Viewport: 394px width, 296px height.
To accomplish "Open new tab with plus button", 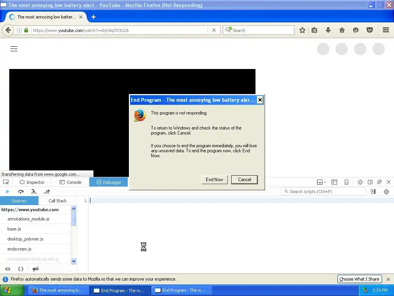I will (93, 17).
